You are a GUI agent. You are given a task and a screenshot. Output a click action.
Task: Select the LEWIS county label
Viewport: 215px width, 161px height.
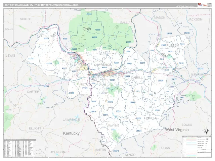click(x=10, y=56)
